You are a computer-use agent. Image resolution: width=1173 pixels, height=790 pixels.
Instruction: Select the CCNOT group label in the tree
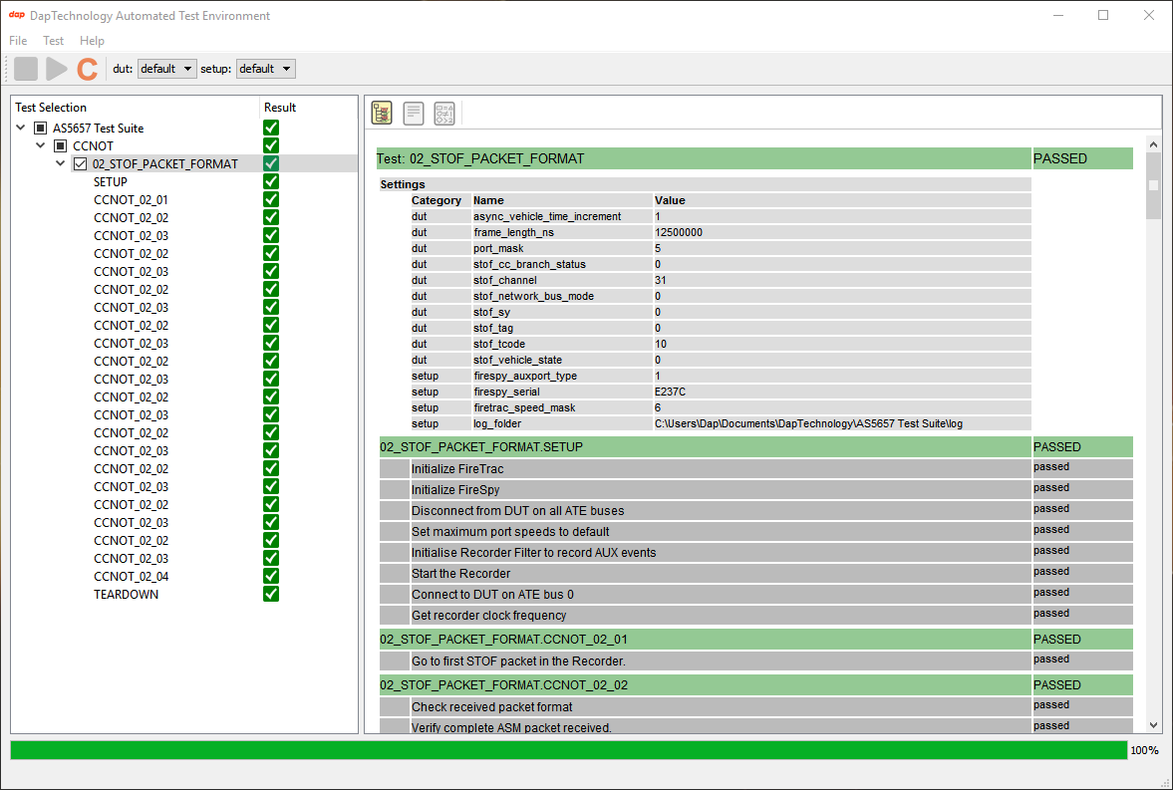click(x=93, y=145)
